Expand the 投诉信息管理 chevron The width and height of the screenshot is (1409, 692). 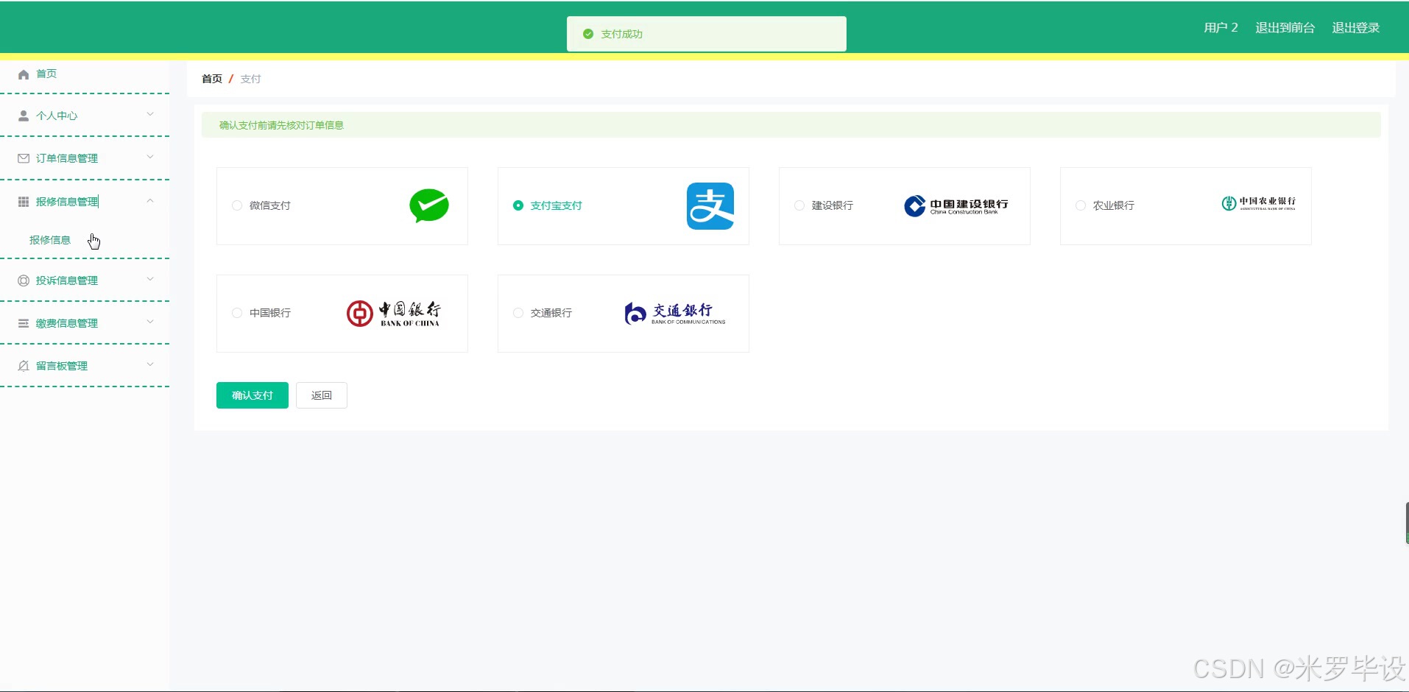(150, 279)
